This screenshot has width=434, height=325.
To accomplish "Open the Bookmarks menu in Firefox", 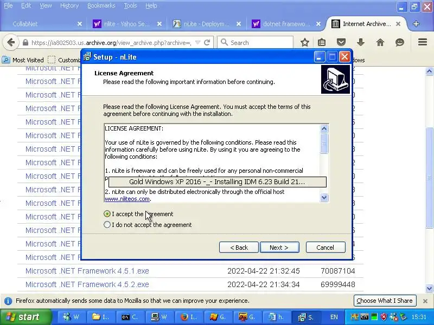I will (x=101, y=5).
